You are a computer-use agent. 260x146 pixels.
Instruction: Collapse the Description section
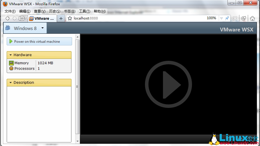(x=11, y=83)
